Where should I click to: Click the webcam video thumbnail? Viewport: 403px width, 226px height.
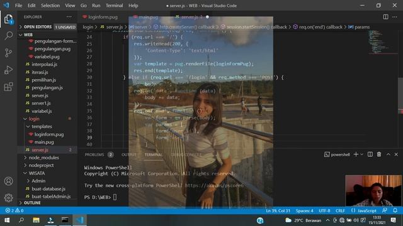(373, 191)
